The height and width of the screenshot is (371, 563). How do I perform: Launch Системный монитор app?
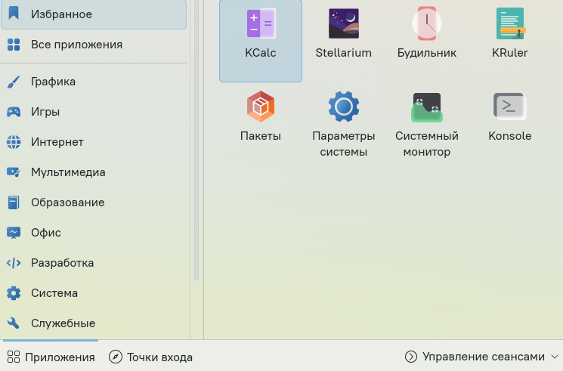pos(426,124)
